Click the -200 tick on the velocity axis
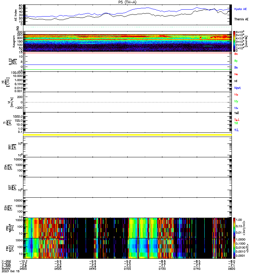The image size is (258, 276). point(19,108)
